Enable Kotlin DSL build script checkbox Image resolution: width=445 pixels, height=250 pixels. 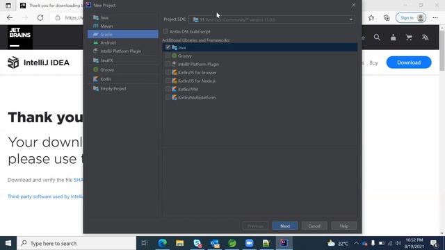[x=165, y=31]
